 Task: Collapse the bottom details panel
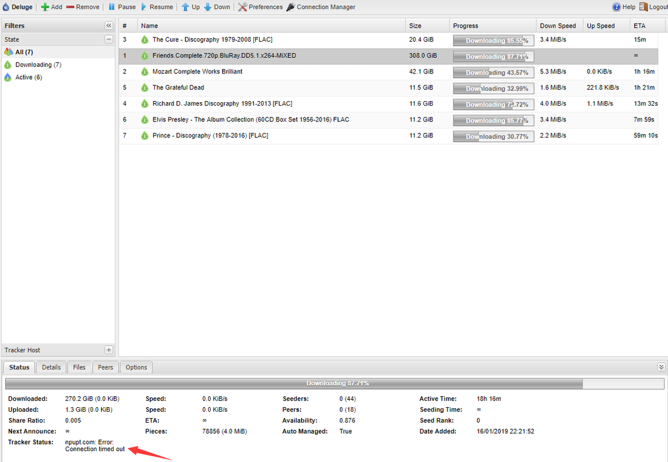tap(661, 367)
